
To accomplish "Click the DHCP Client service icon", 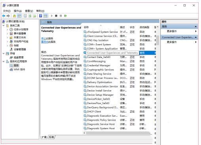I will pos(85,112).
